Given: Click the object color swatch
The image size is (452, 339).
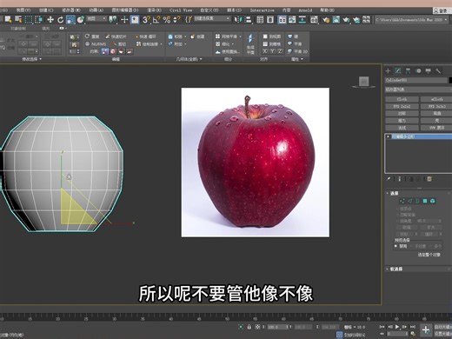Looking at the screenshot, I should click(450, 80).
